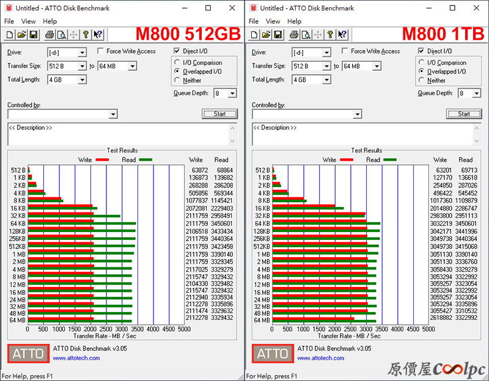This screenshot has width=489, height=381.
Task: Click the yellow question-mark Help icon in left window
Action: tap(86, 35)
